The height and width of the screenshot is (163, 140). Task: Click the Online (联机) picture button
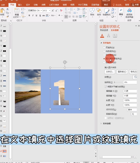[x=133, y=72]
